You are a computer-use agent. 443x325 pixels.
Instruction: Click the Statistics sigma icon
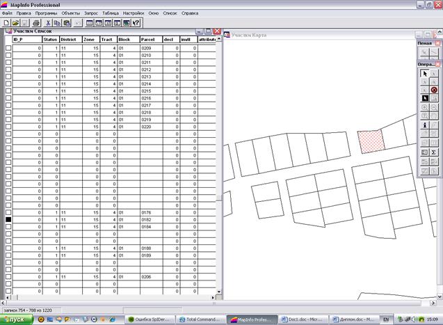pos(434,152)
